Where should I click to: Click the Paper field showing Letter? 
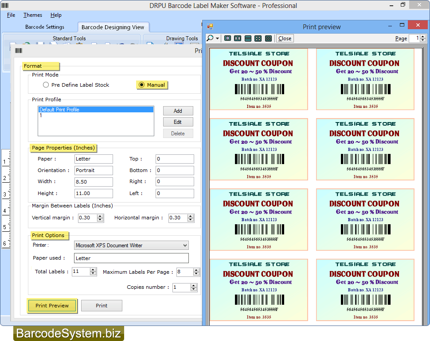[94, 159]
